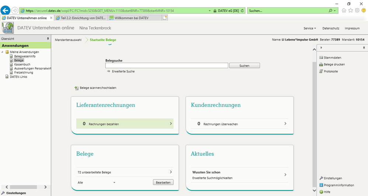Collapse the Meine Anwendungen tree node
Screen dimensions: 368x196
pyautogui.click(x=2, y=52)
